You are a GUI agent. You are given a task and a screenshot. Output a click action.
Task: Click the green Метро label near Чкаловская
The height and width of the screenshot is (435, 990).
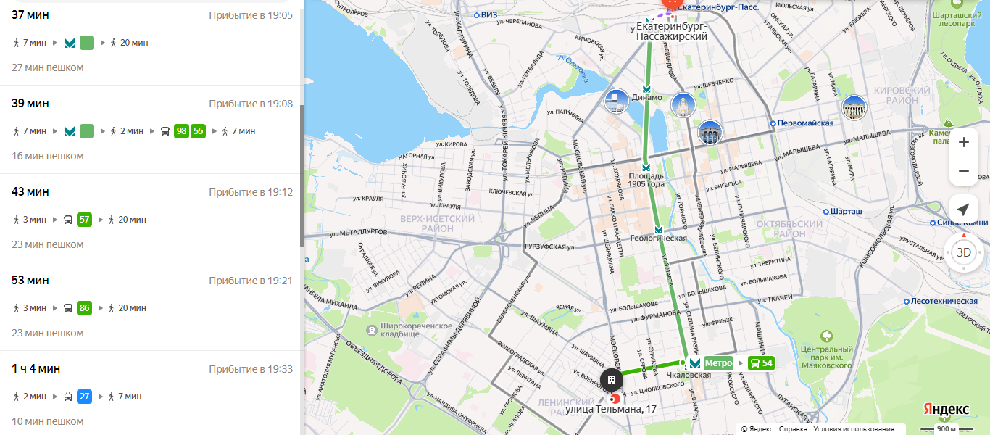(717, 363)
